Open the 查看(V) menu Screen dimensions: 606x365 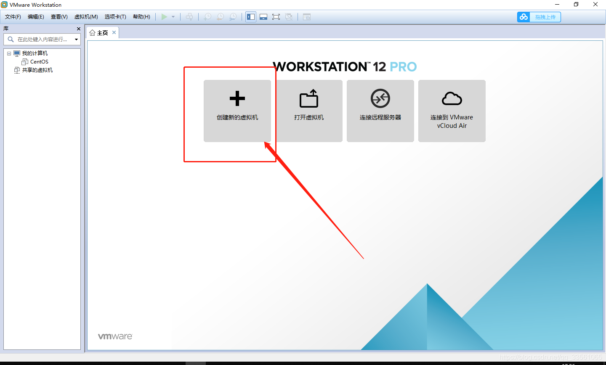(x=59, y=17)
